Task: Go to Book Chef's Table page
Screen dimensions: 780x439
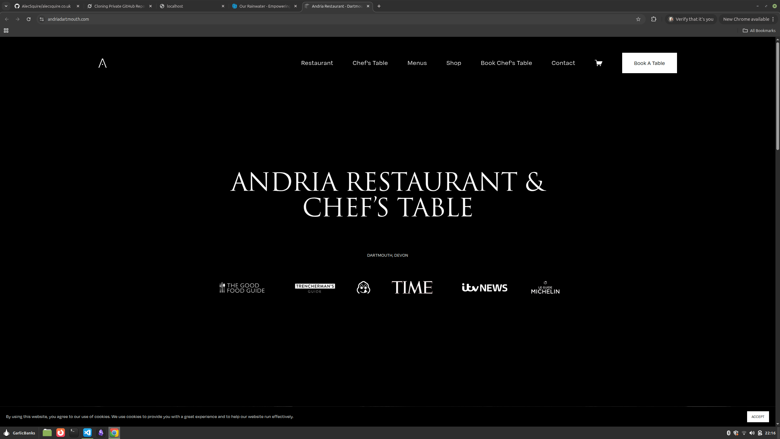Action: (506, 63)
